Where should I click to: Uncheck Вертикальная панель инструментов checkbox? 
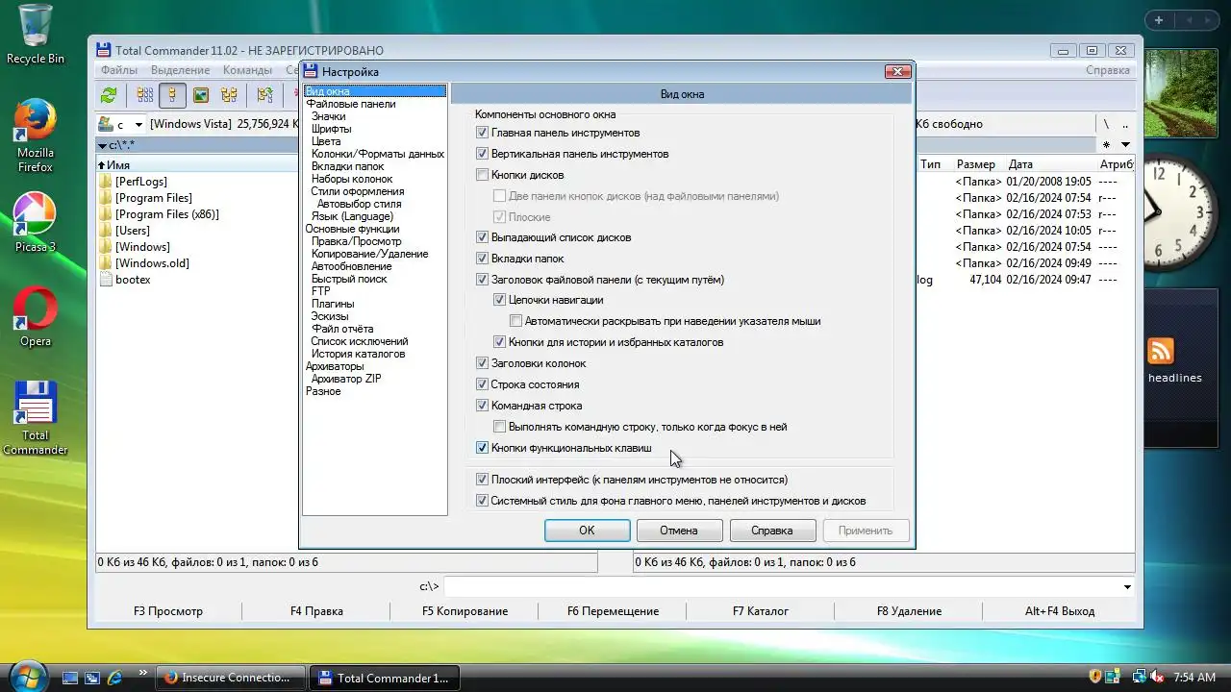tap(483, 154)
